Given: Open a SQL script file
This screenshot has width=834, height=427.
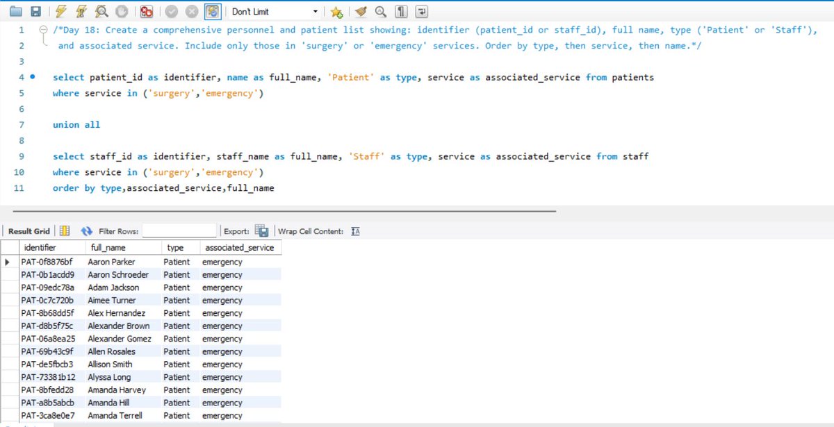Looking at the screenshot, I should point(16,11).
